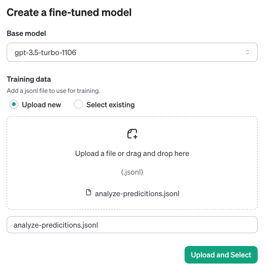The image size is (267, 271).
Task: Click the "Upload new" label text
Action: [41, 105]
